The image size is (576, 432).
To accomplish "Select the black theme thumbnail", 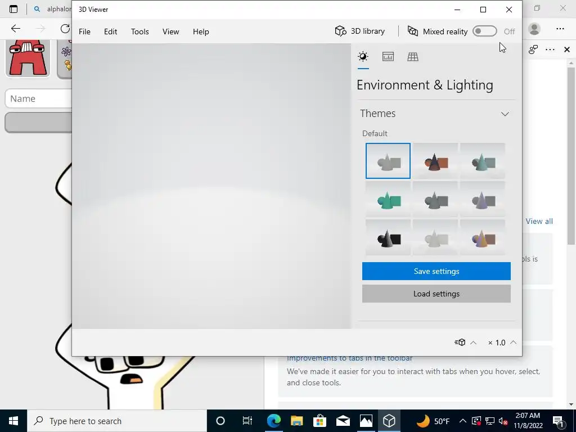I will (388, 237).
